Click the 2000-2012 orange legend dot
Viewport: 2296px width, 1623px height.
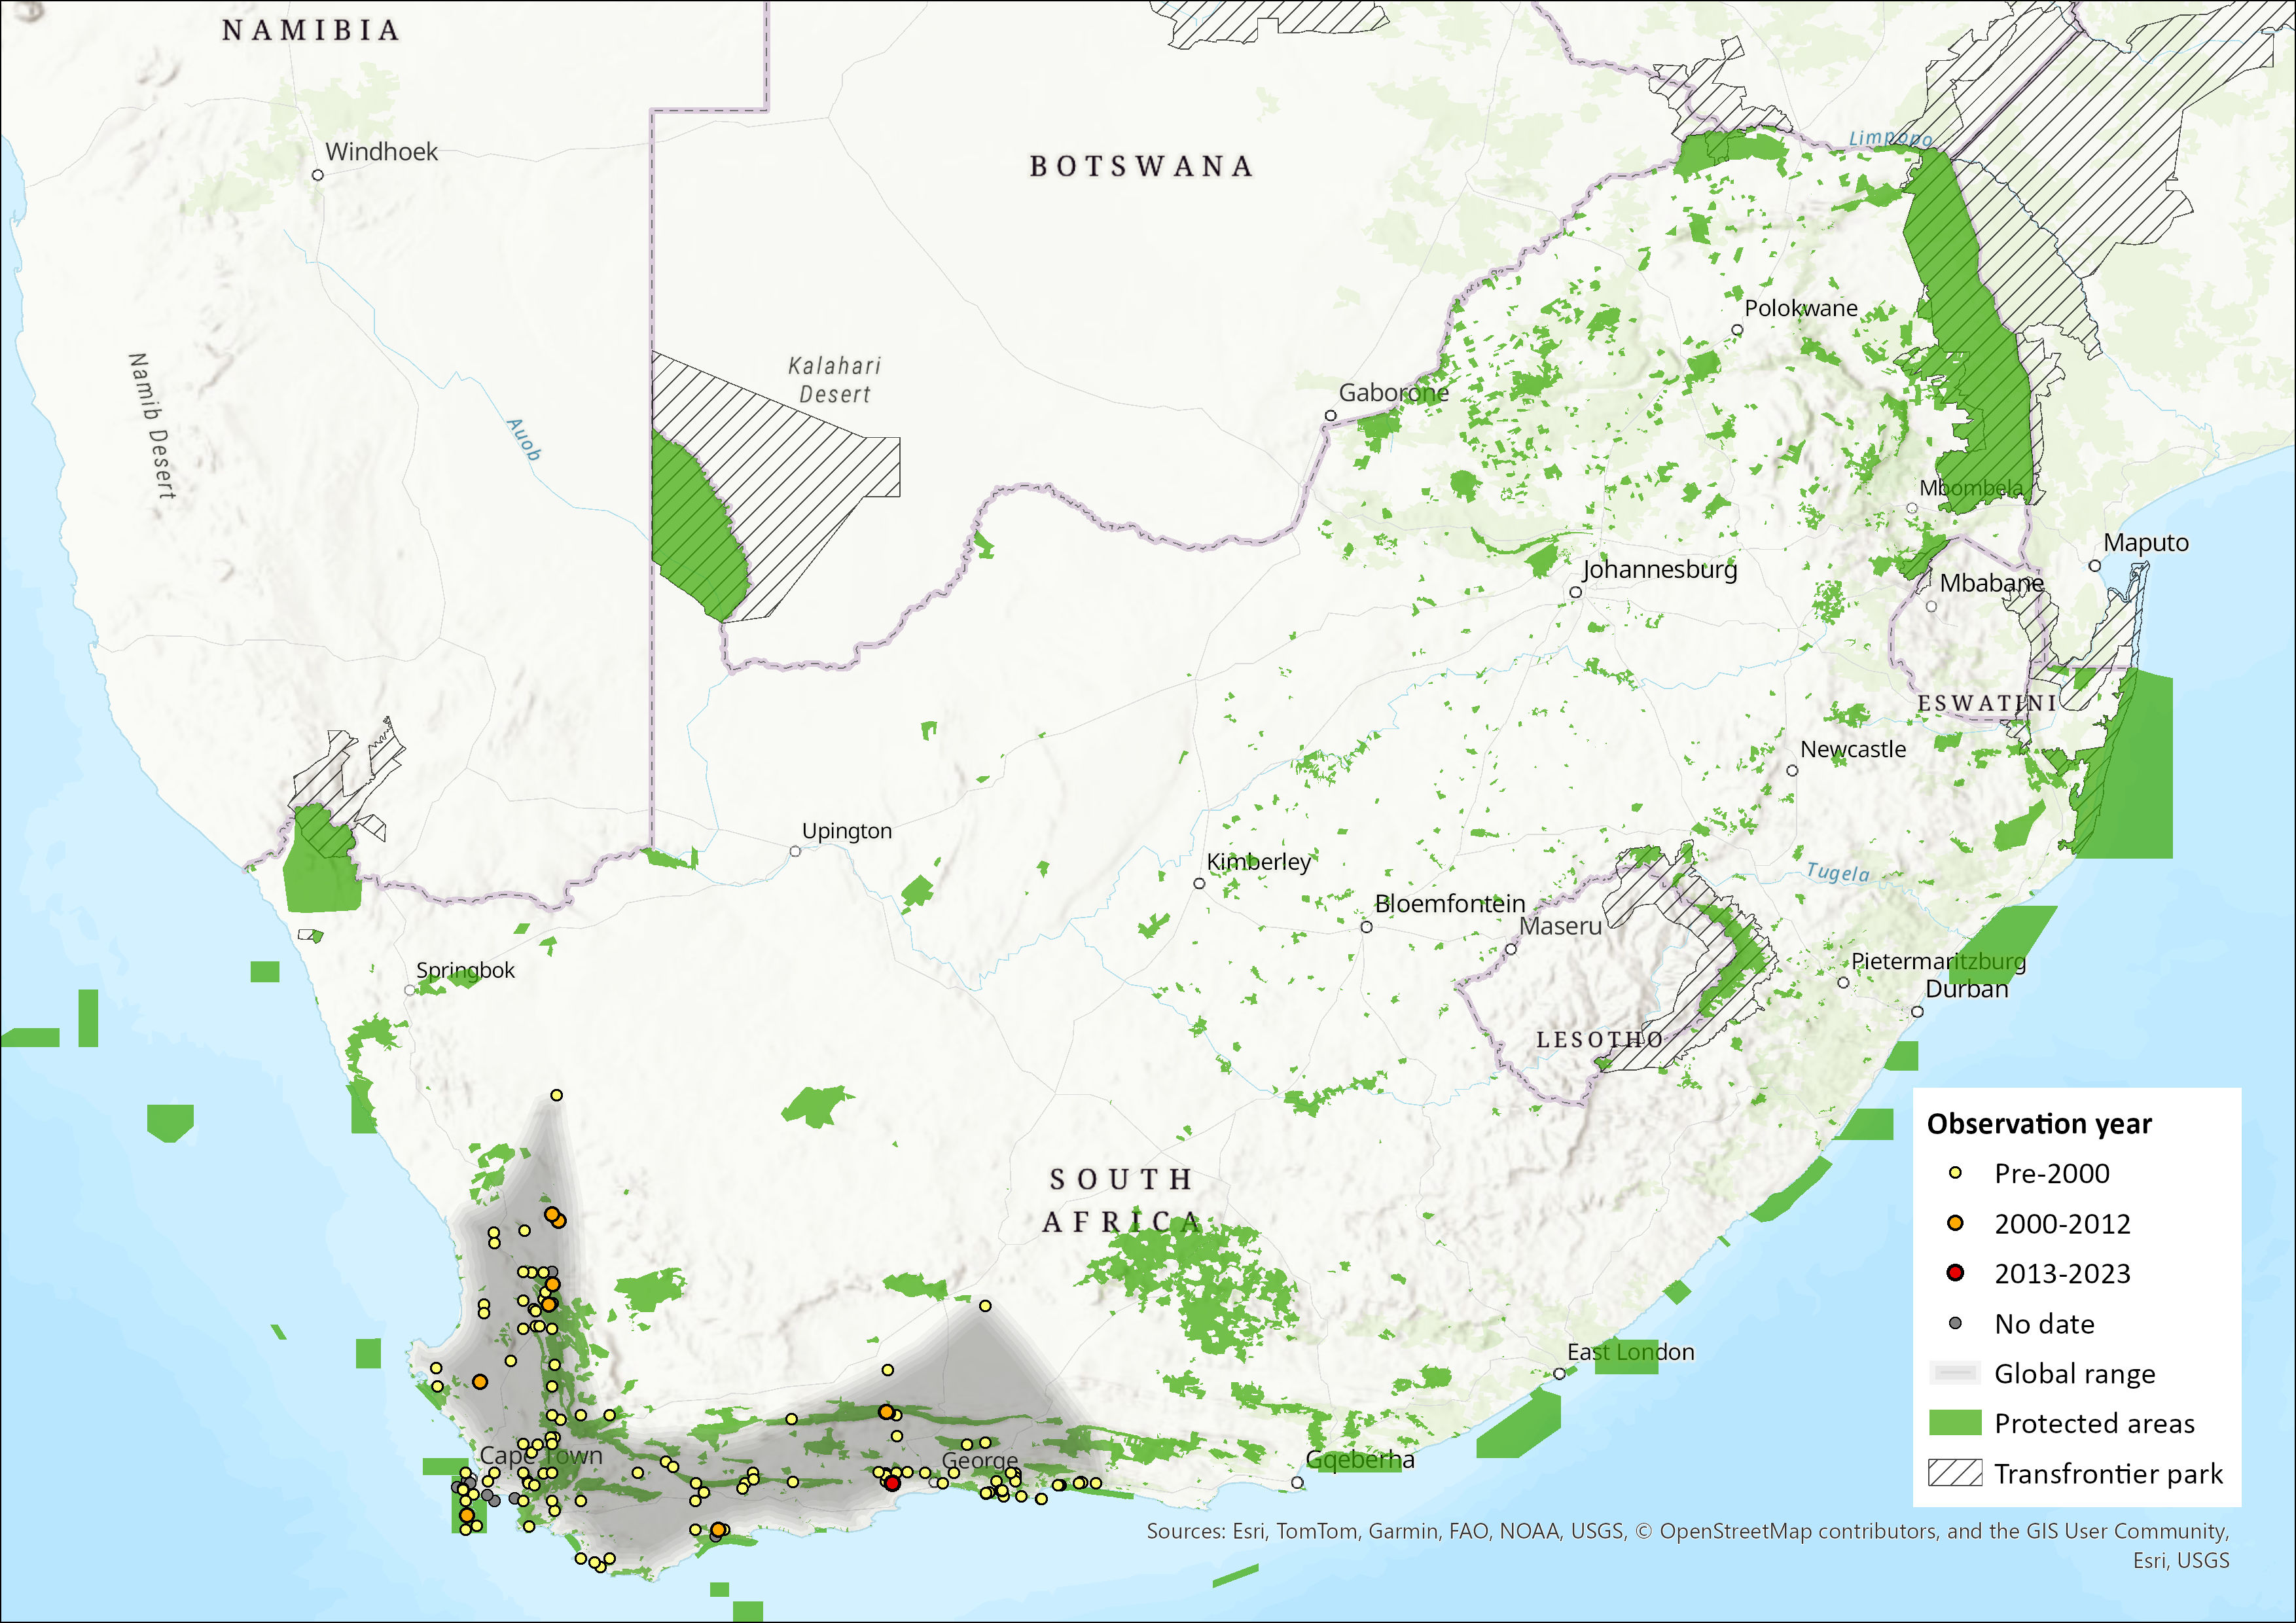[x=1955, y=1223]
